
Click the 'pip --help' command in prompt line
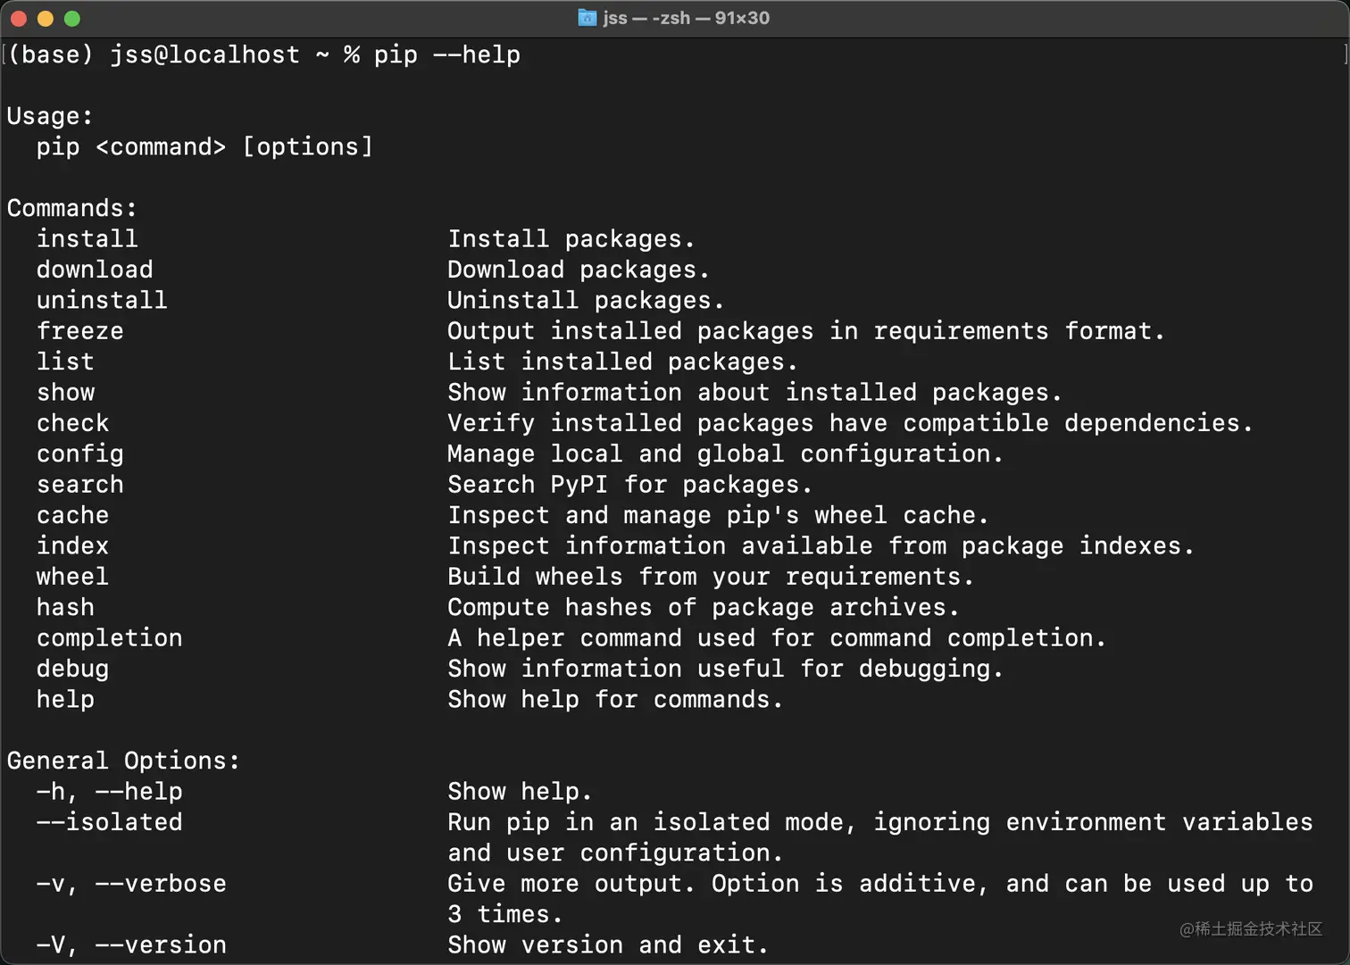click(446, 55)
